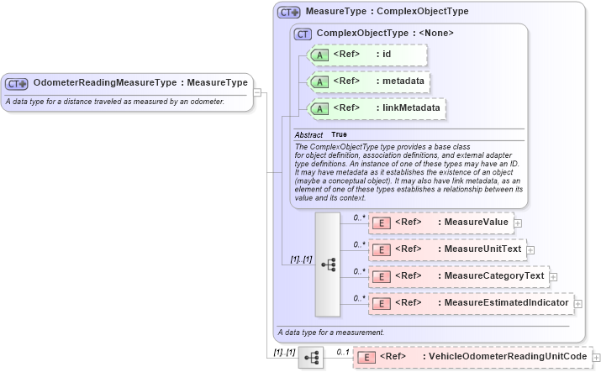Expand the MeasureCategoryText element
The width and height of the screenshot is (601, 372).
tap(553, 277)
